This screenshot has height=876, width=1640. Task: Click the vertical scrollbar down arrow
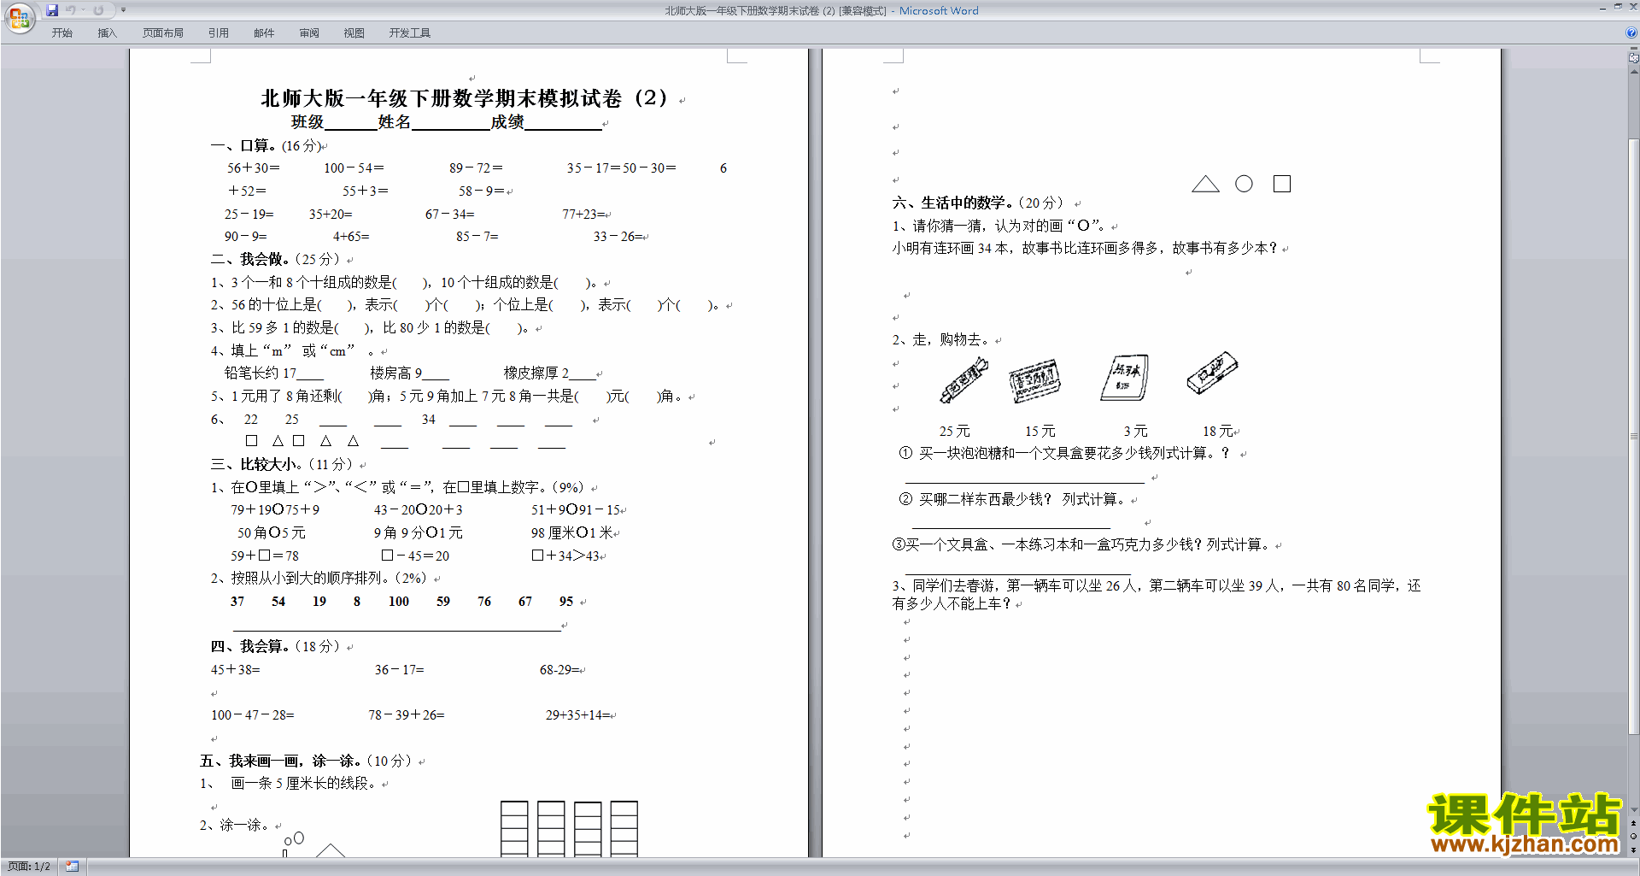click(1633, 810)
